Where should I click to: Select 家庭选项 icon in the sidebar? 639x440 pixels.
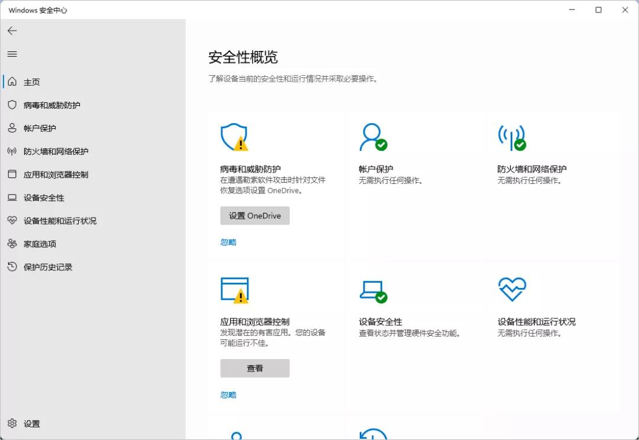click(x=12, y=244)
